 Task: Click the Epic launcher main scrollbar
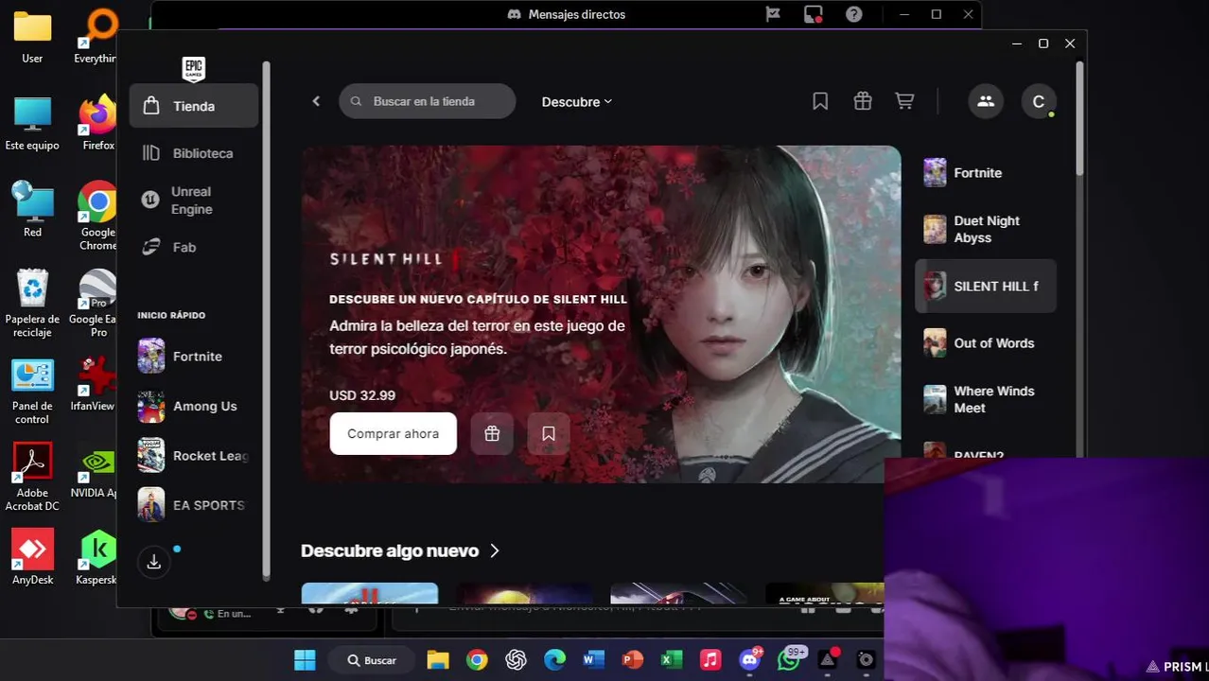pyautogui.click(x=1079, y=118)
